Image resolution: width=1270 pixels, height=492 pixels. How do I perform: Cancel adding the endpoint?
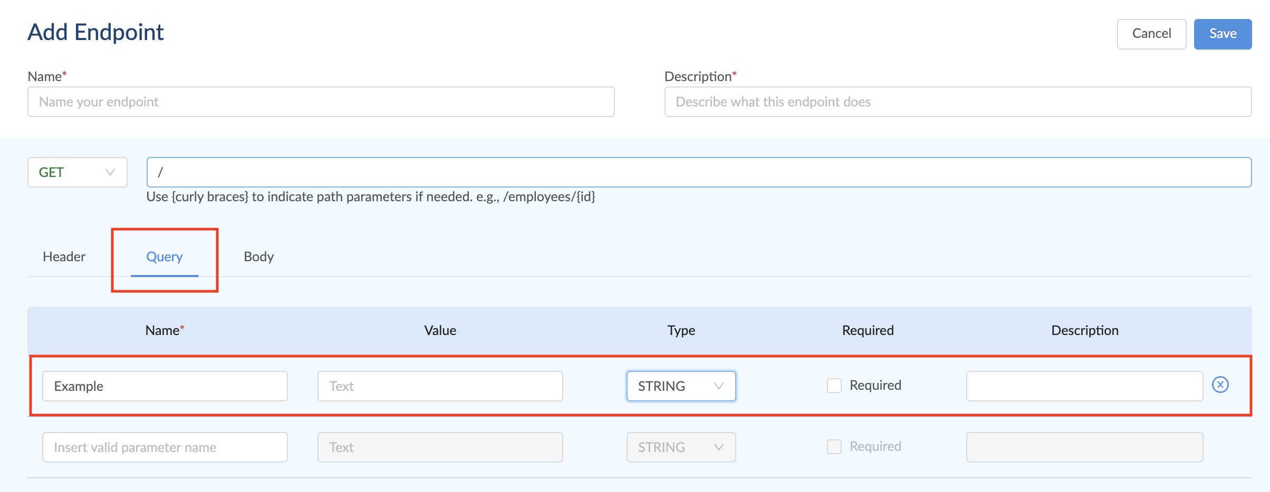coord(1151,33)
